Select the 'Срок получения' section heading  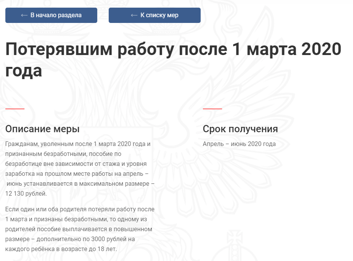(x=240, y=129)
